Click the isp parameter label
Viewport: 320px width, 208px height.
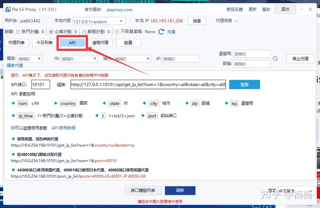tap(234, 104)
